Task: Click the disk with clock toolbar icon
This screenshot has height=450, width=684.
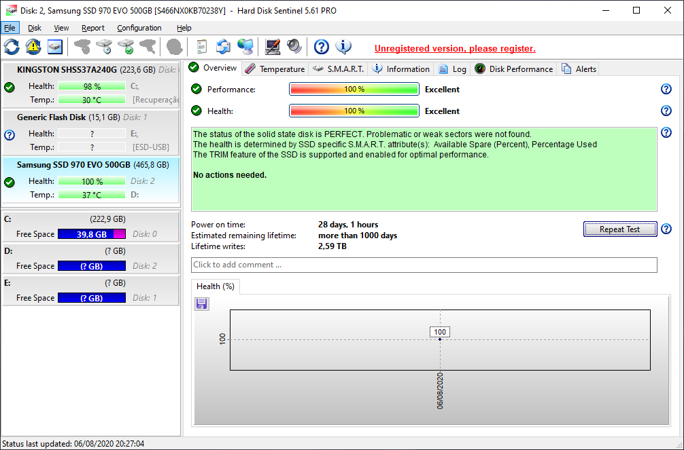Action: pos(104,47)
